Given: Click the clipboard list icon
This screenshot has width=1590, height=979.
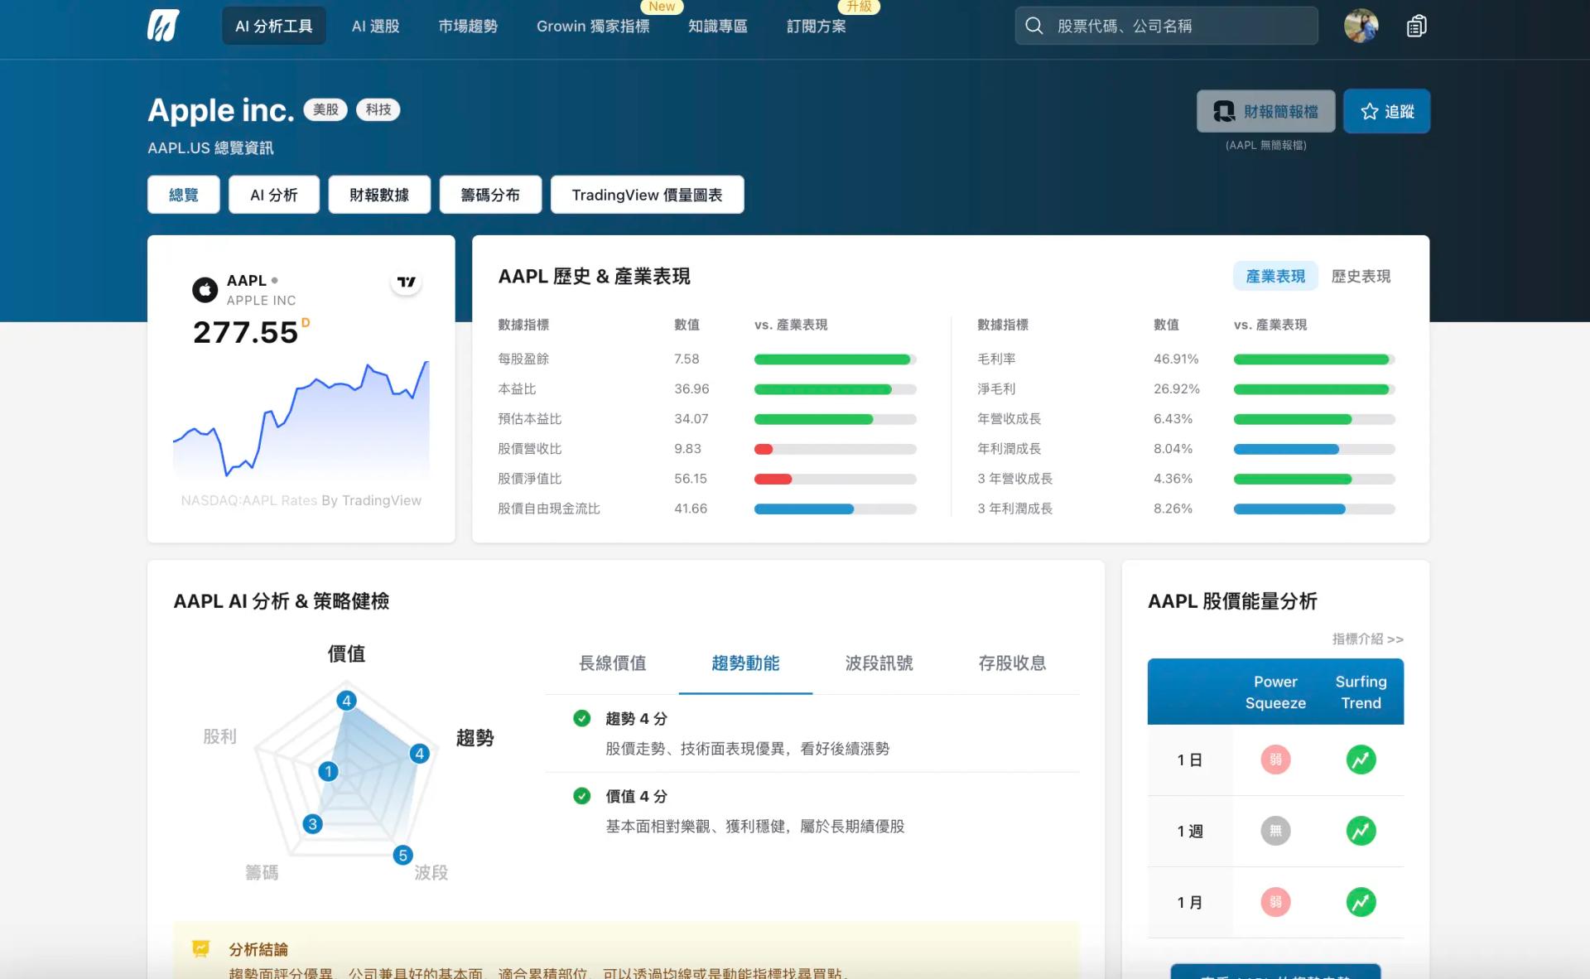Looking at the screenshot, I should 1416,26.
